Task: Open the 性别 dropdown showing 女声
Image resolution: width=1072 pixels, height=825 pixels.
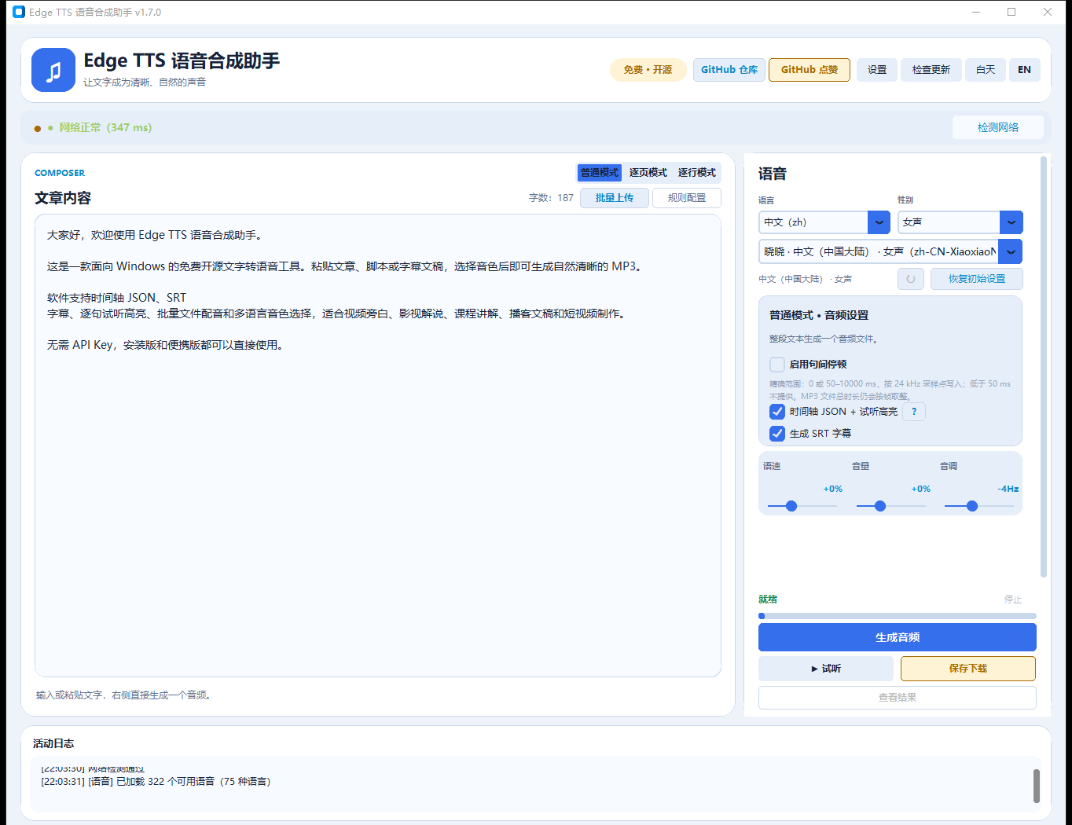Action: point(960,222)
